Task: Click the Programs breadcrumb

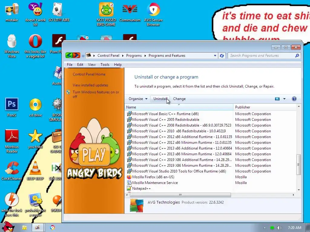Action: click(134, 56)
